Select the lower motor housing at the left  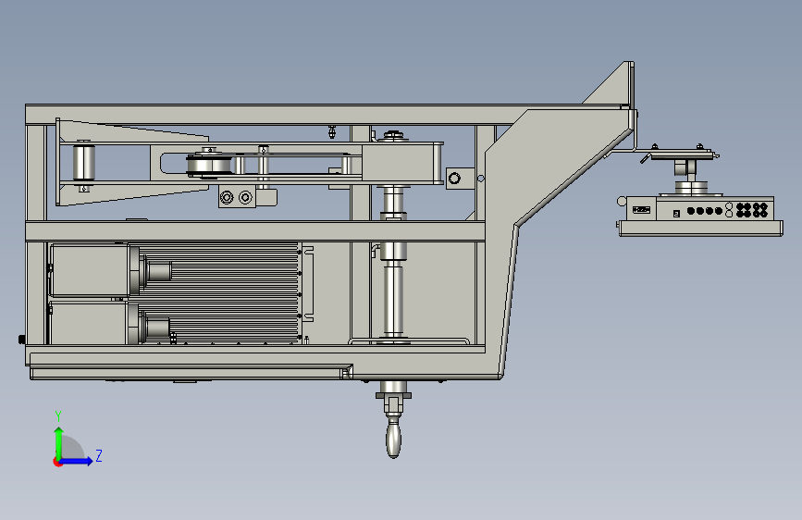point(89,323)
